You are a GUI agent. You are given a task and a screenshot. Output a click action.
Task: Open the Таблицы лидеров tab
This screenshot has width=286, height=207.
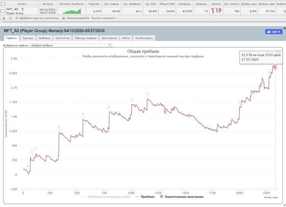[85, 38]
